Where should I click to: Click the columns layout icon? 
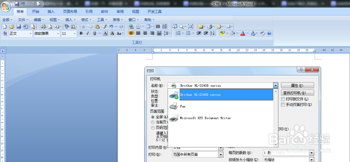[158, 27]
